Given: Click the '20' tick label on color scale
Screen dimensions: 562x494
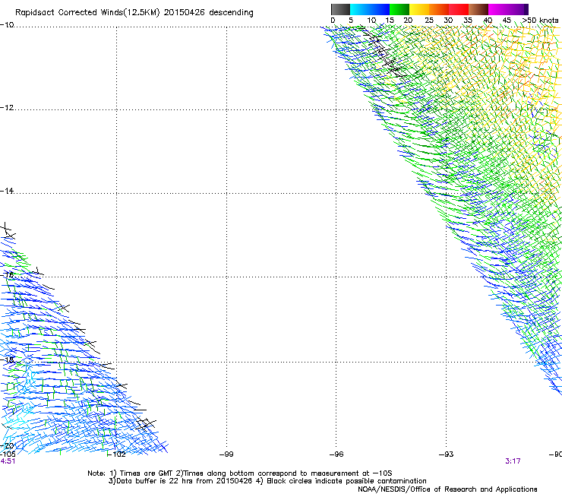Looking at the screenshot, I should point(408,21).
